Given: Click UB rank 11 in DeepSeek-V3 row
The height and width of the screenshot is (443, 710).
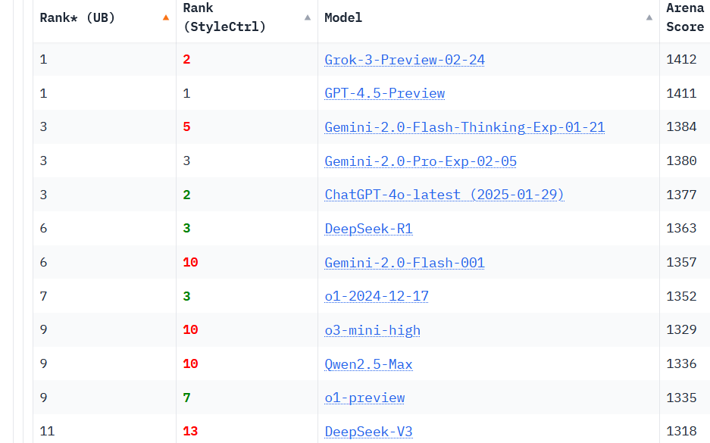Looking at the screenshot, I should coord(47,431).
